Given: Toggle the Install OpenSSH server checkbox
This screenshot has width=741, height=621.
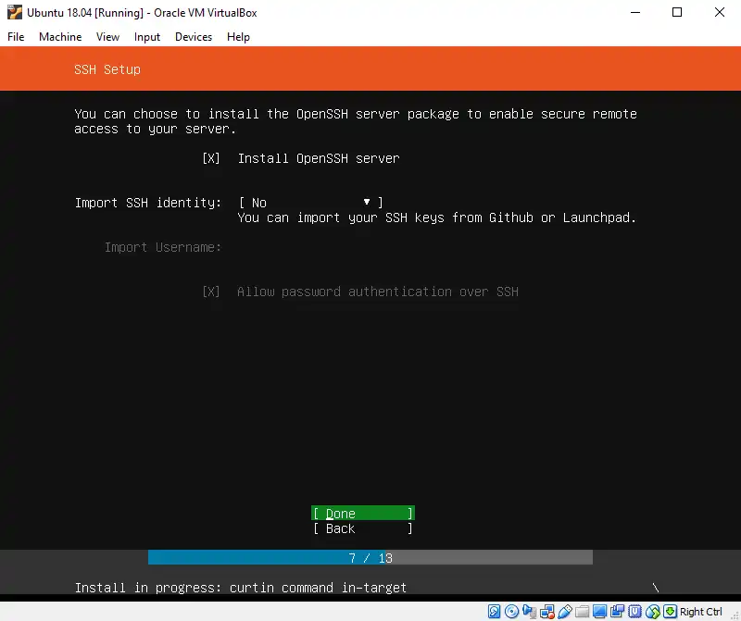Looking at the screenshot, I should coord(211,158).
